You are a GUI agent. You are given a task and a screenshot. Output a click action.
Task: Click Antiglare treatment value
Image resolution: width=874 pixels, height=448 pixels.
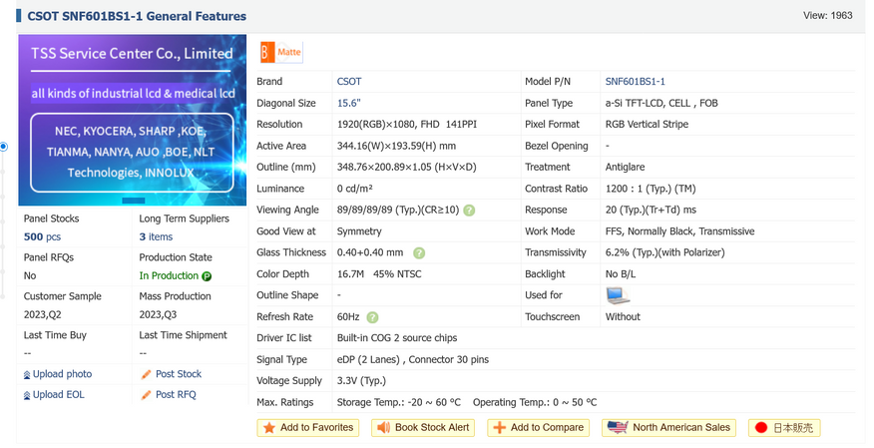pos(625,168)
